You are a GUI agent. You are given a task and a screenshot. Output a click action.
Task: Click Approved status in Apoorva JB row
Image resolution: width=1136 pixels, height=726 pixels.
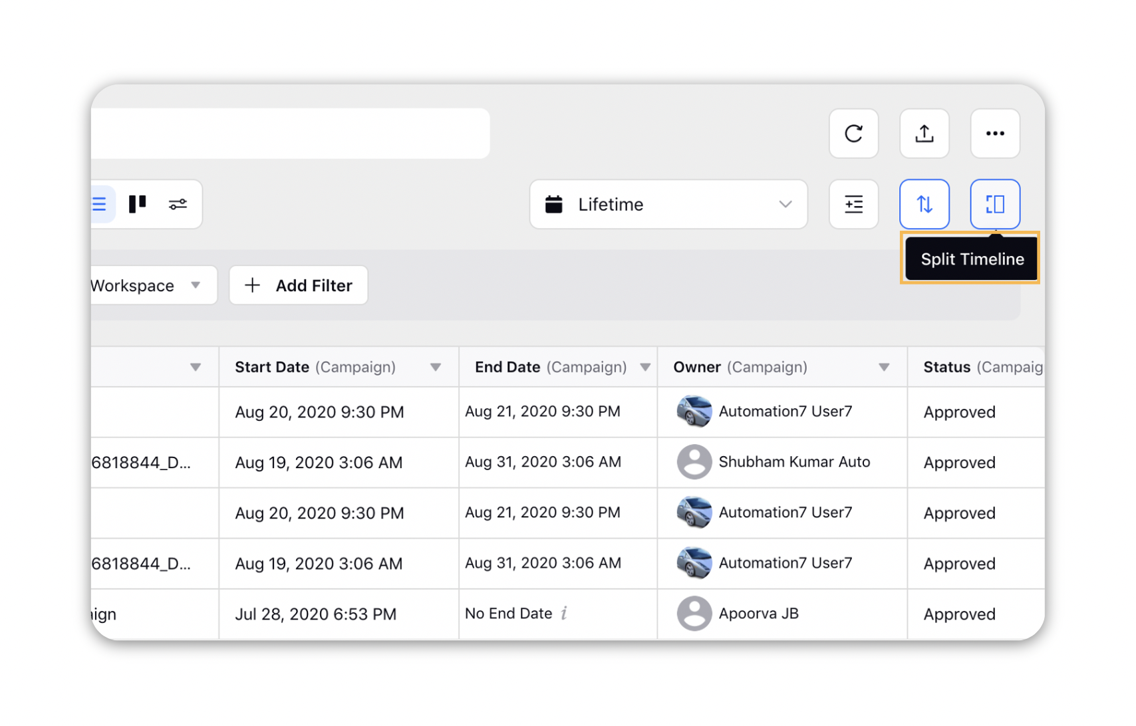pos(959,614)
